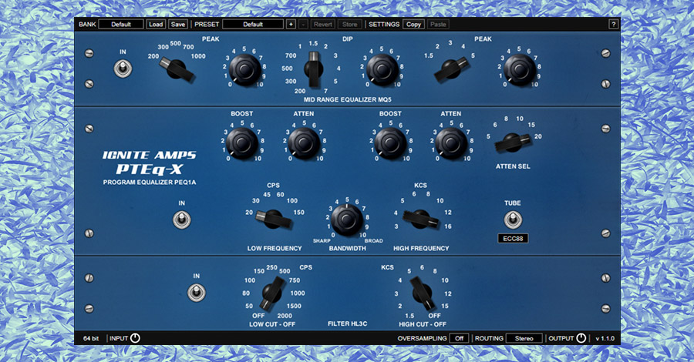Click the 2000 mark on LOW CUT selector
Image resolution: width=694 pixels, height=362 pixels.
pos(285,316)
